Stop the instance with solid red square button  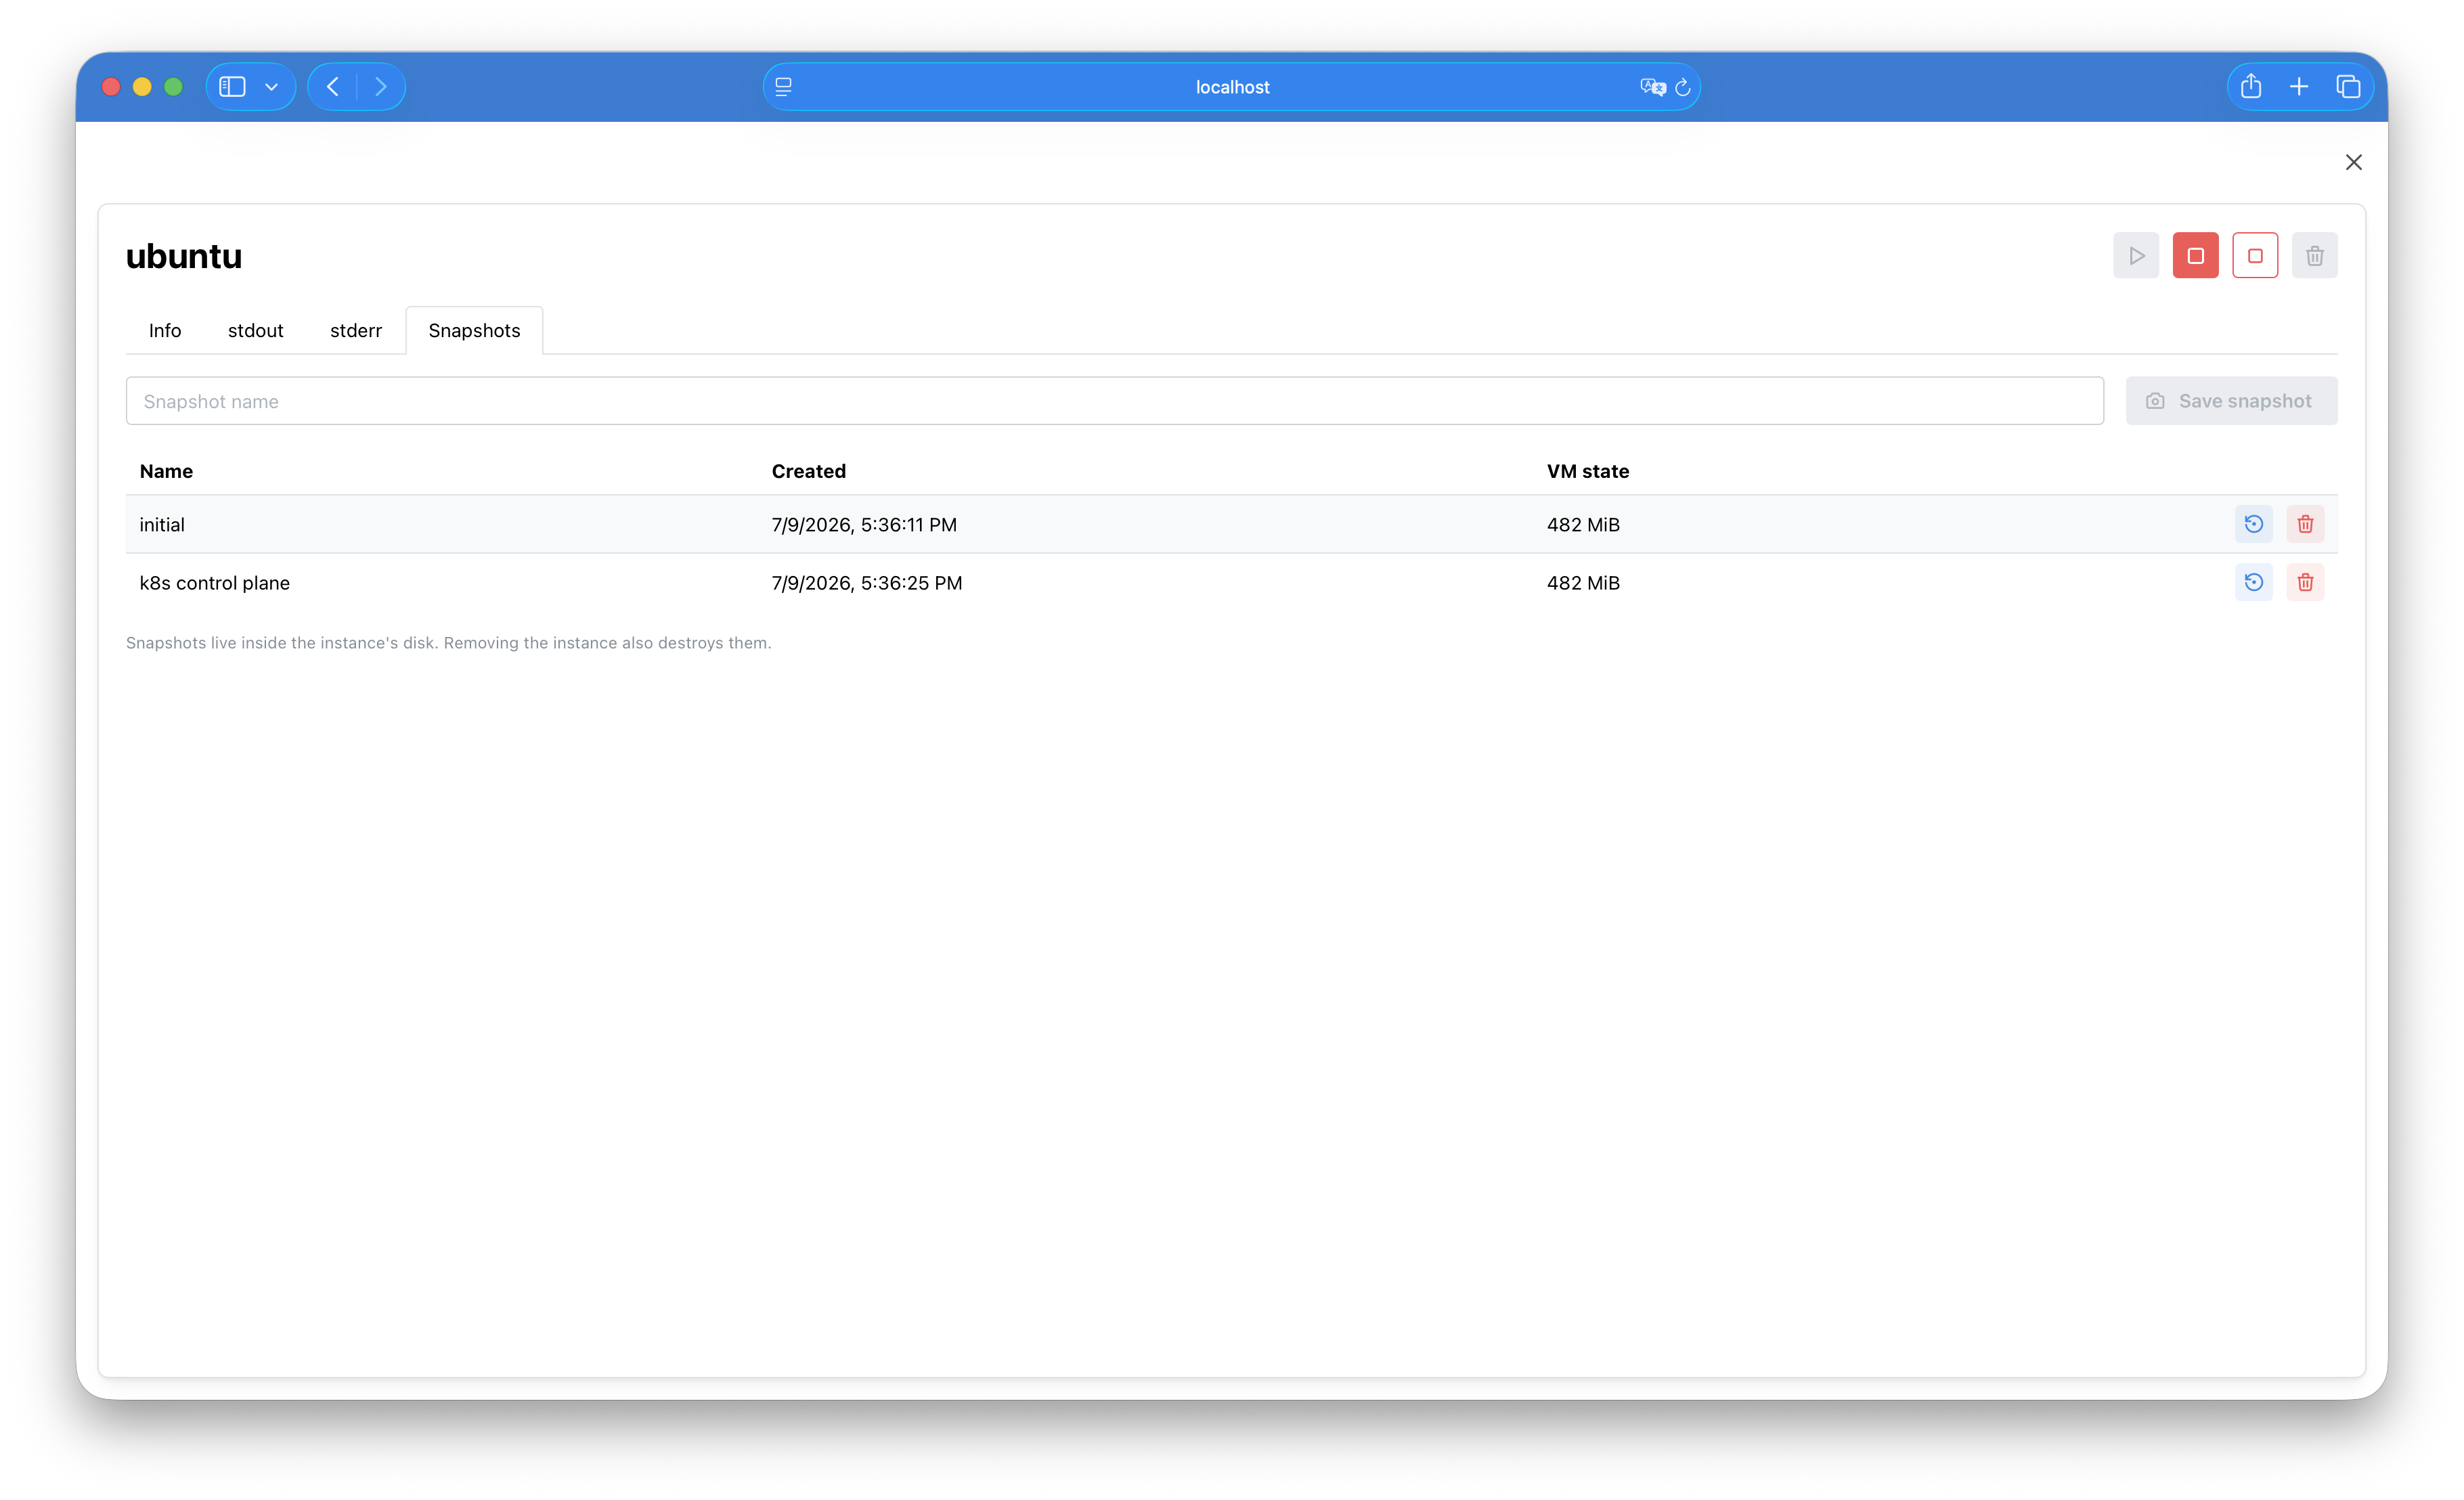click(2195, 256)
